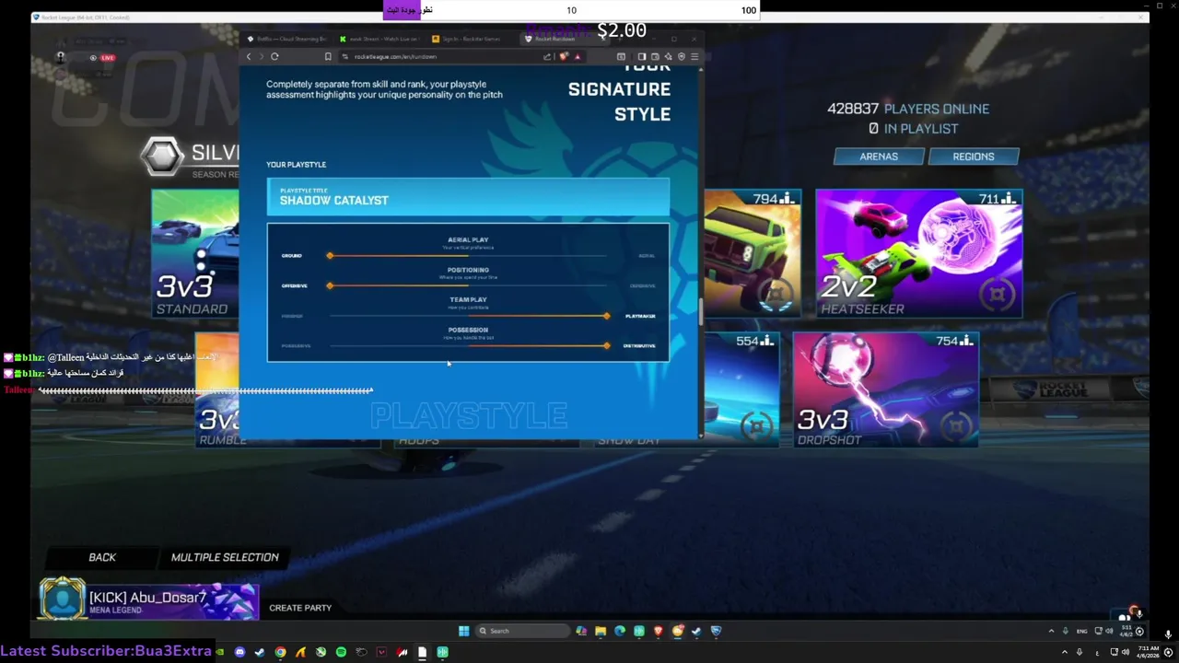The height and width of the screenshot is (663, 1179).
Task: Select the 3v3 Dropshot playlist card
Action: 885,390
